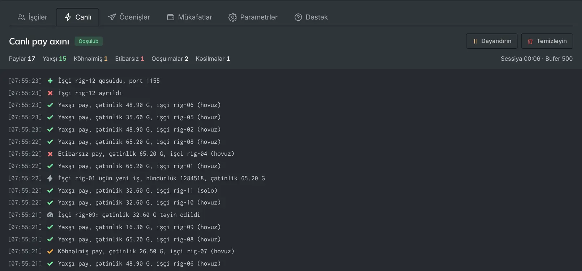Click the paper plane icon on Ödənişlər
This screenshot has width=582, height=271.
click(x=112, y=17)
